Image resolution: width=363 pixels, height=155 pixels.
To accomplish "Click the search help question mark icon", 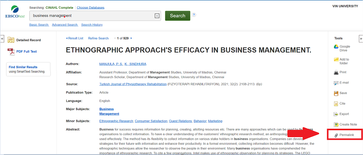I will (x=194, y=15).
